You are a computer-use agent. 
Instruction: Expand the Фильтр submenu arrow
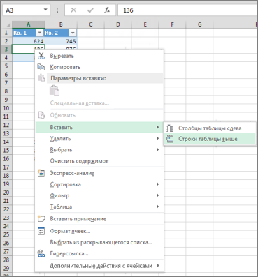[x=158, y=195]
